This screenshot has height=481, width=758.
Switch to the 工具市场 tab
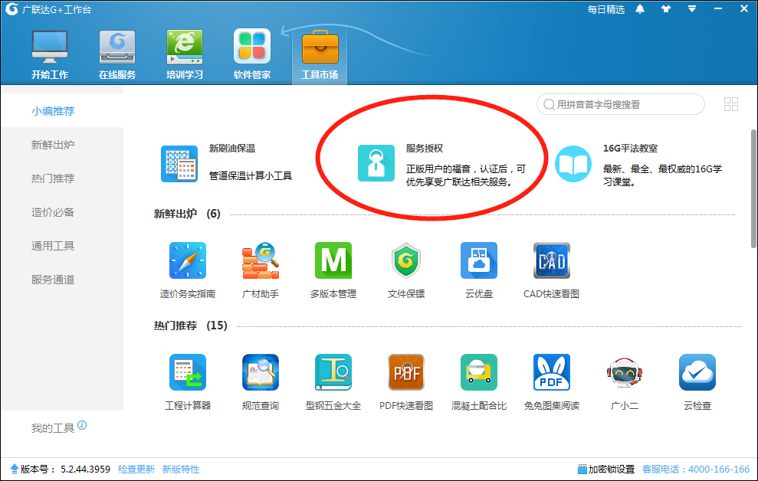(x=320, y=54)
